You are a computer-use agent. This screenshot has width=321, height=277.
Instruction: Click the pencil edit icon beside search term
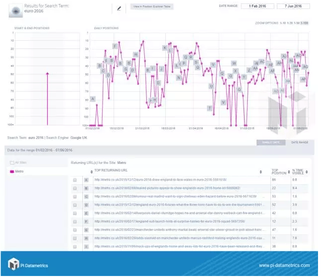(x=119, y=8)
